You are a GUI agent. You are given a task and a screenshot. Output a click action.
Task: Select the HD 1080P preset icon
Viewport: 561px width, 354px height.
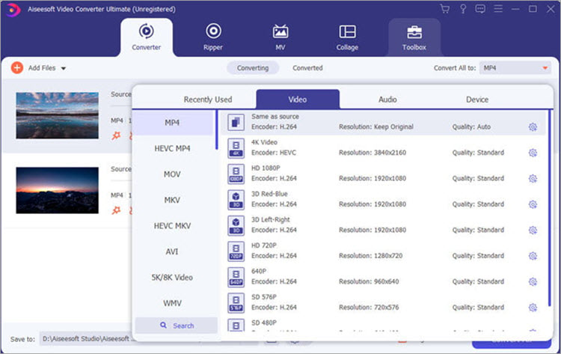[236, 174]
